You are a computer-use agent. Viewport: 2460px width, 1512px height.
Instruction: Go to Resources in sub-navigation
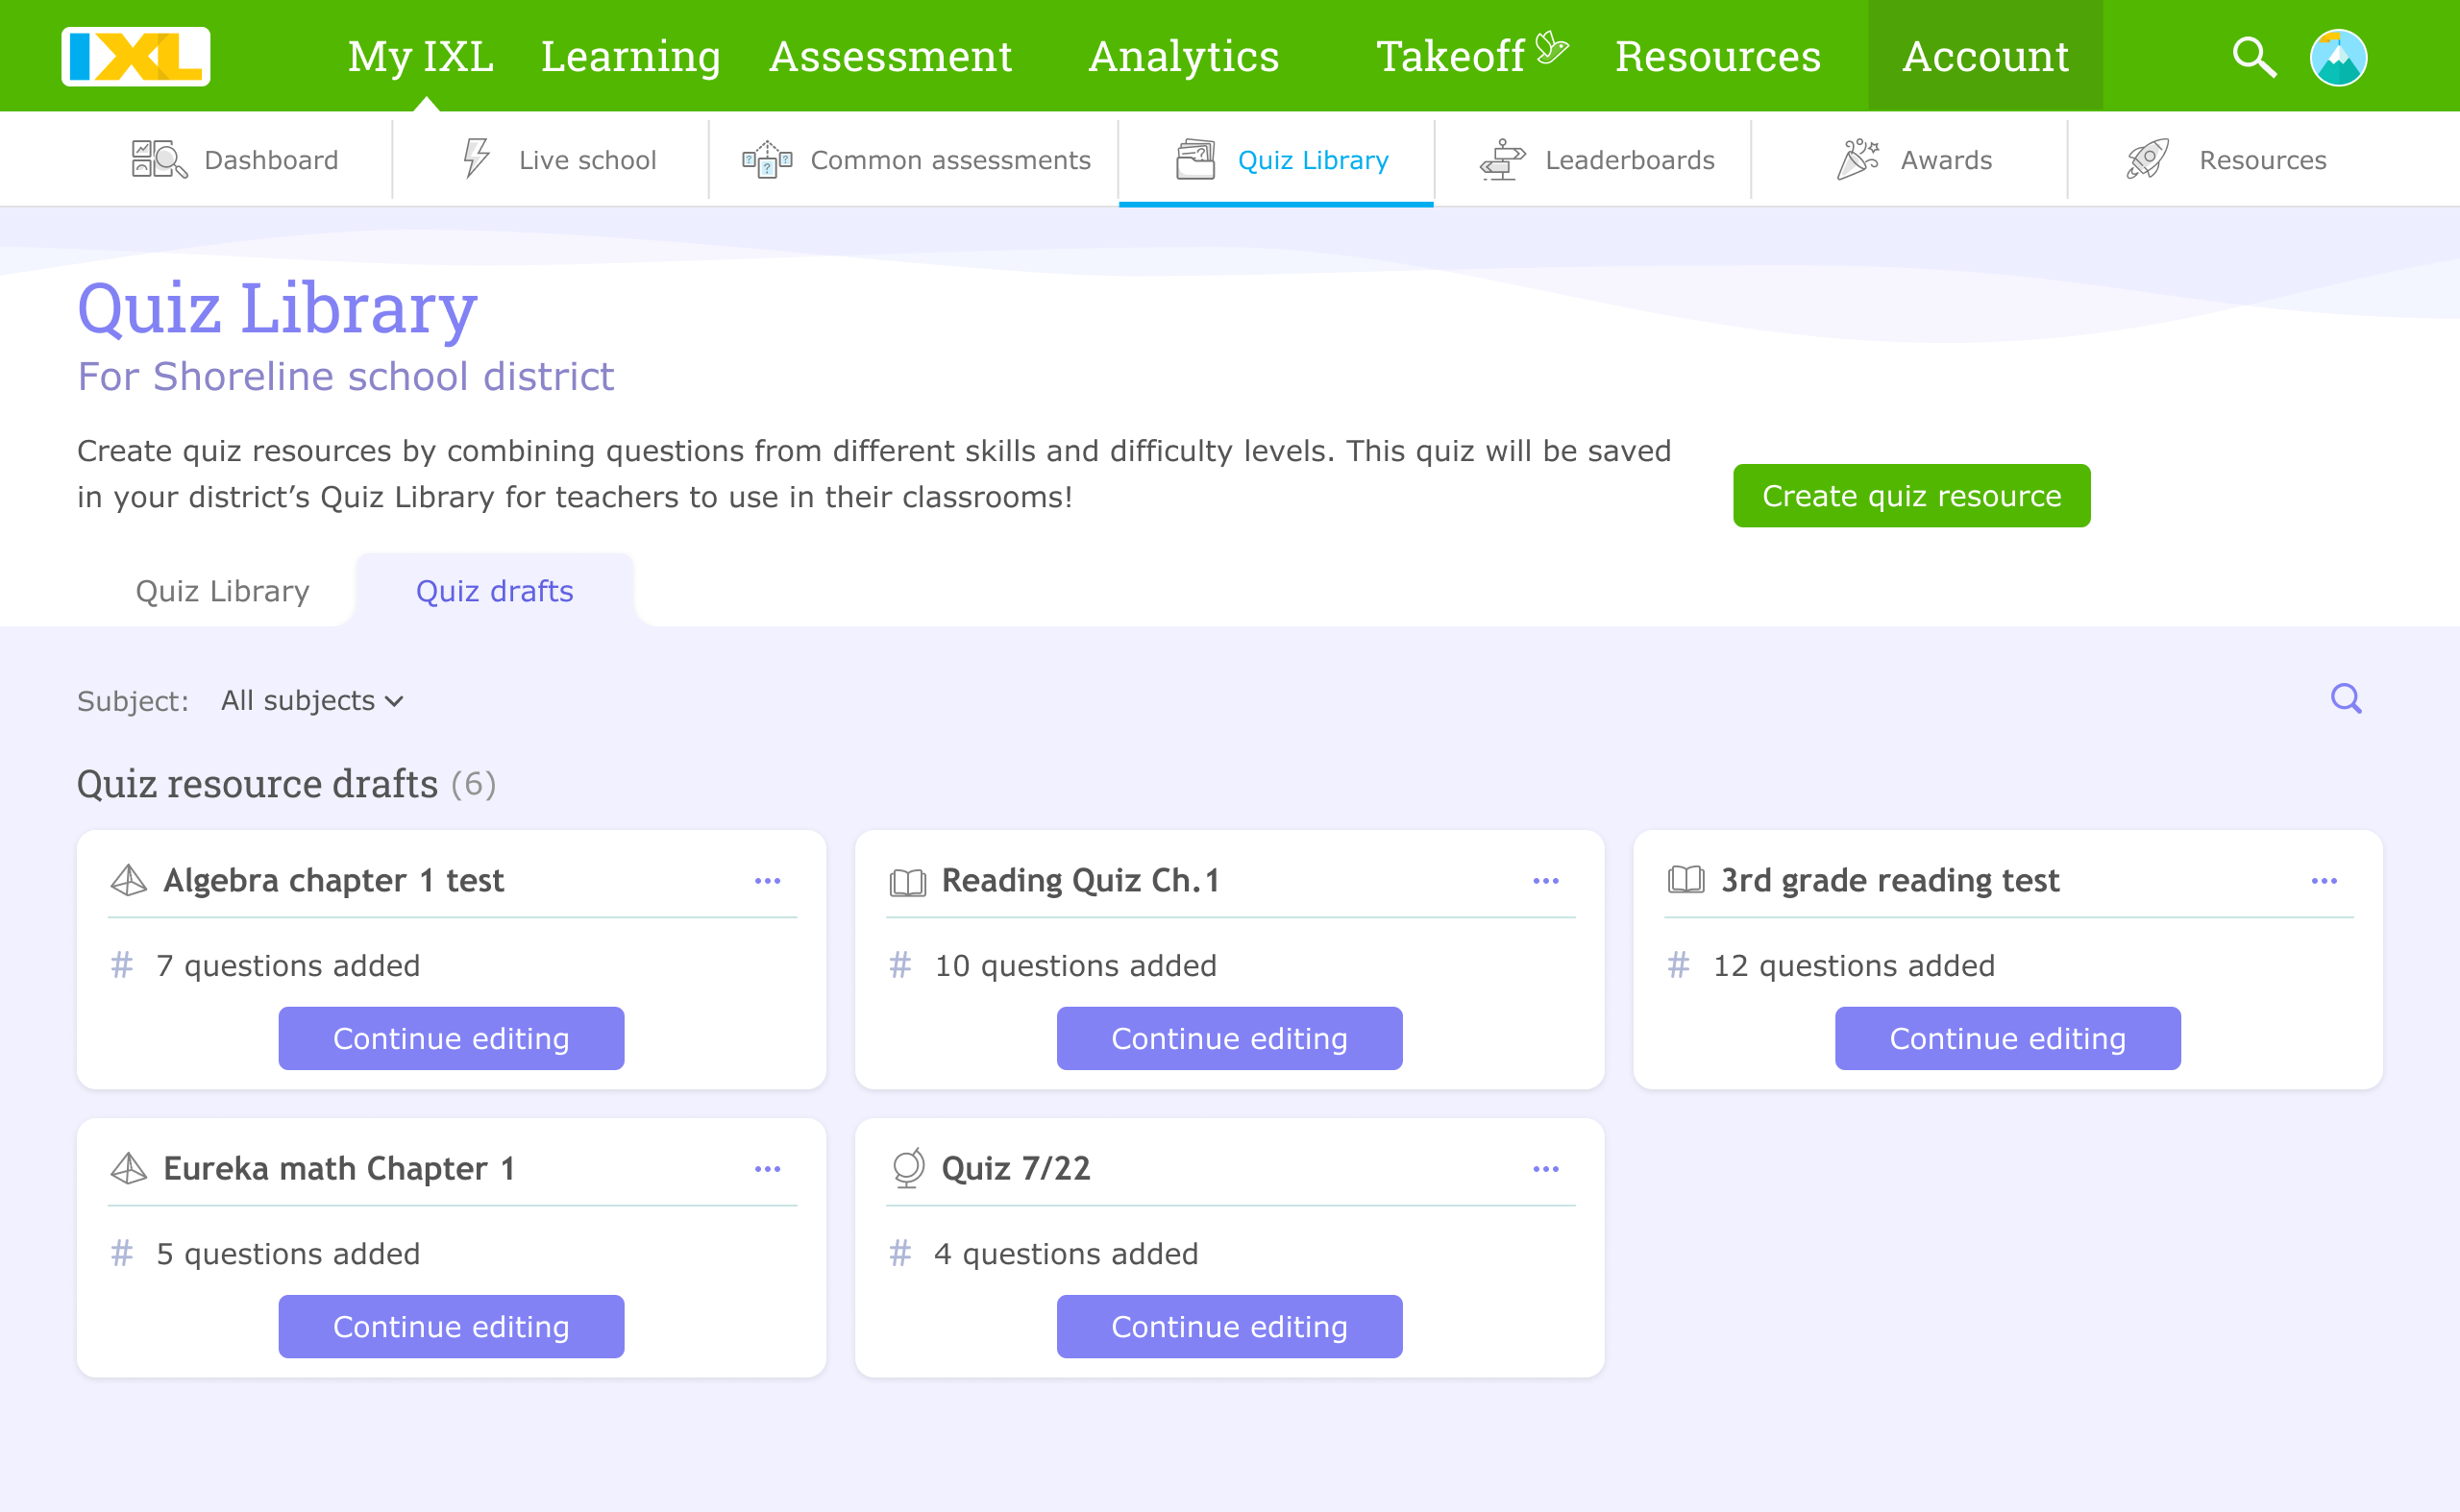point(2226,160)
